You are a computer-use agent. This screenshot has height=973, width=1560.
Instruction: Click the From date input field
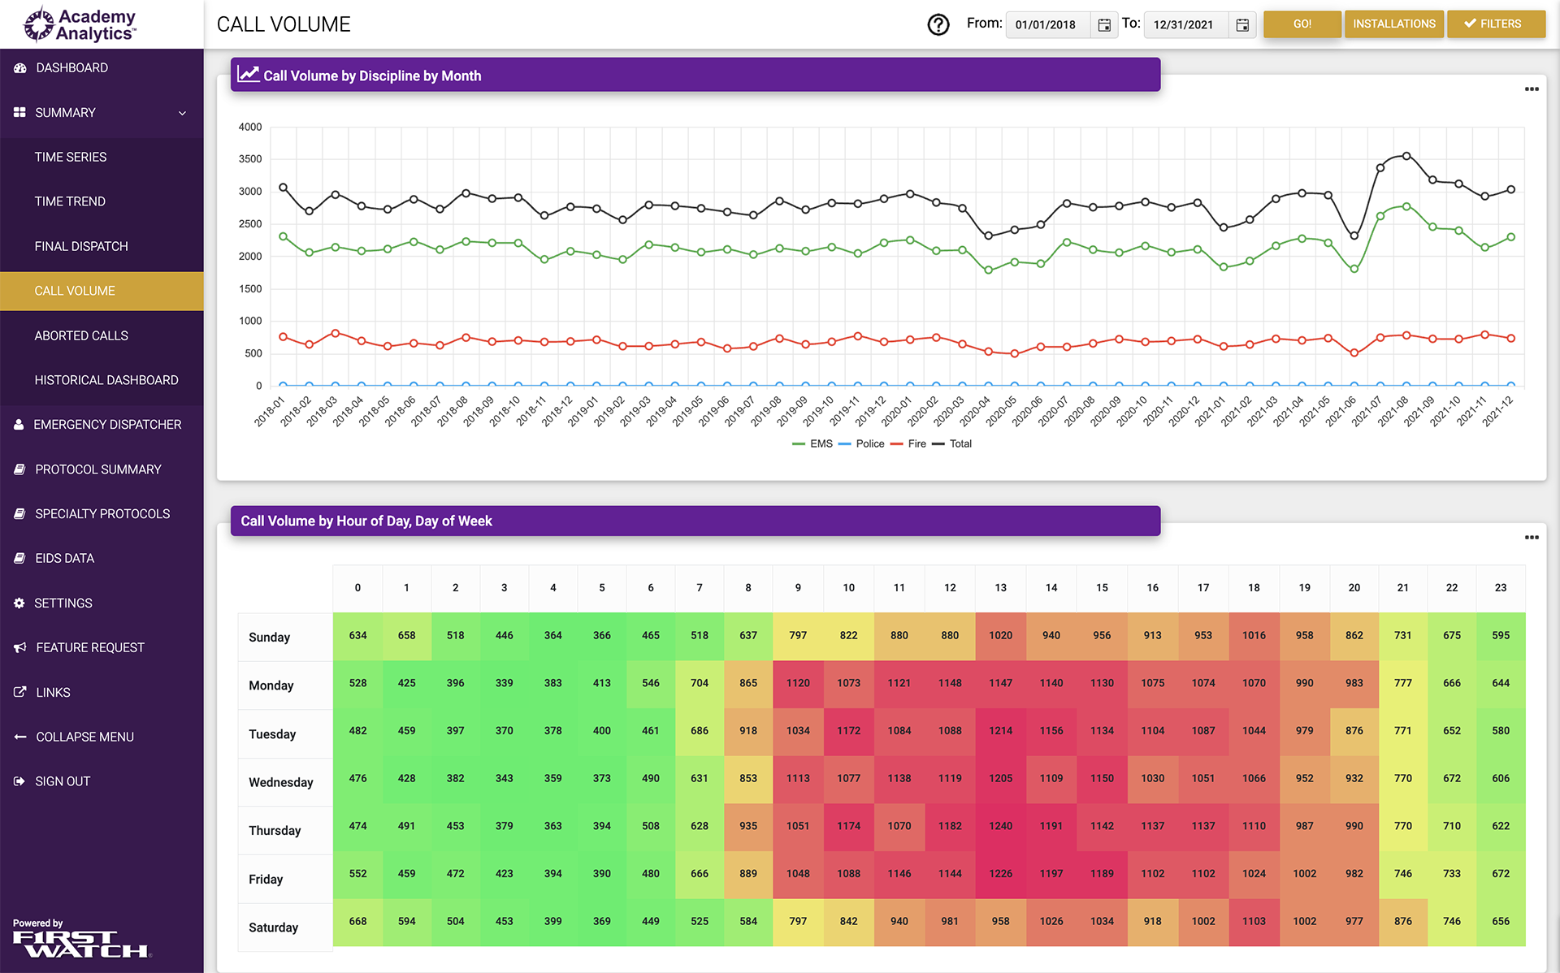[x=1046, y=25]
